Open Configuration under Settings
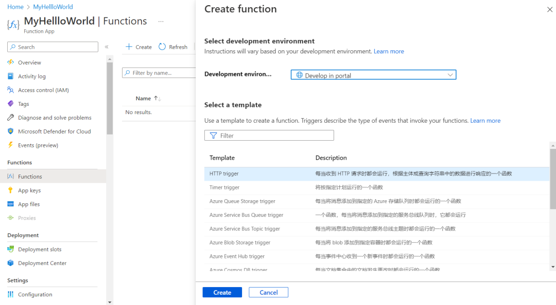 pos(35,294)
